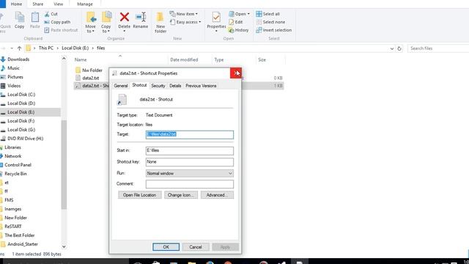
Task: Open the Security tab in Properties dialog
Action: (158, 86)
